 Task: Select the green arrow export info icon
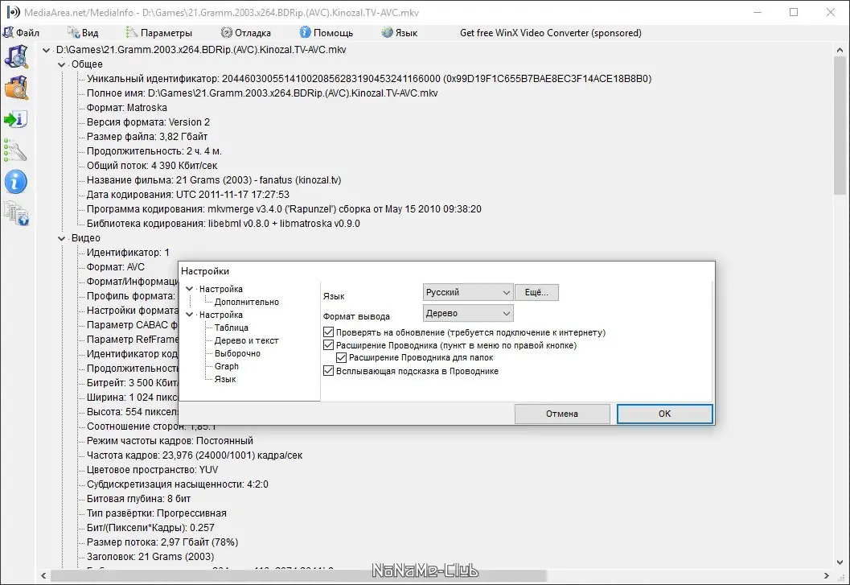click(16, 119)
